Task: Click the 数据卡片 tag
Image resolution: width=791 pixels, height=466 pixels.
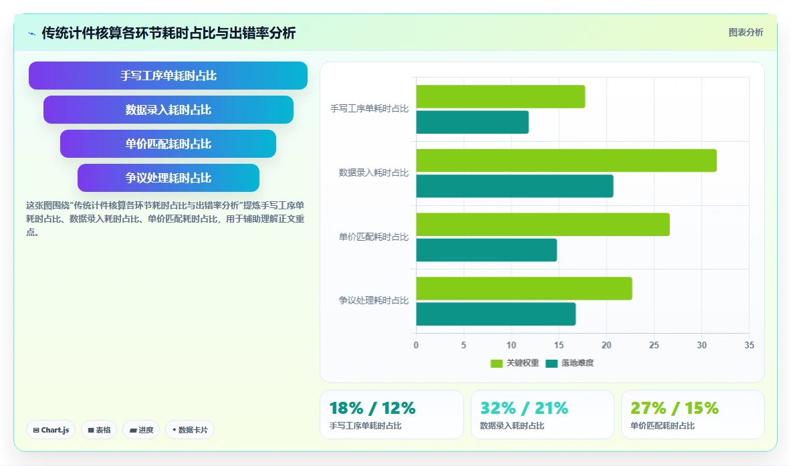Action: click(190, 430)
